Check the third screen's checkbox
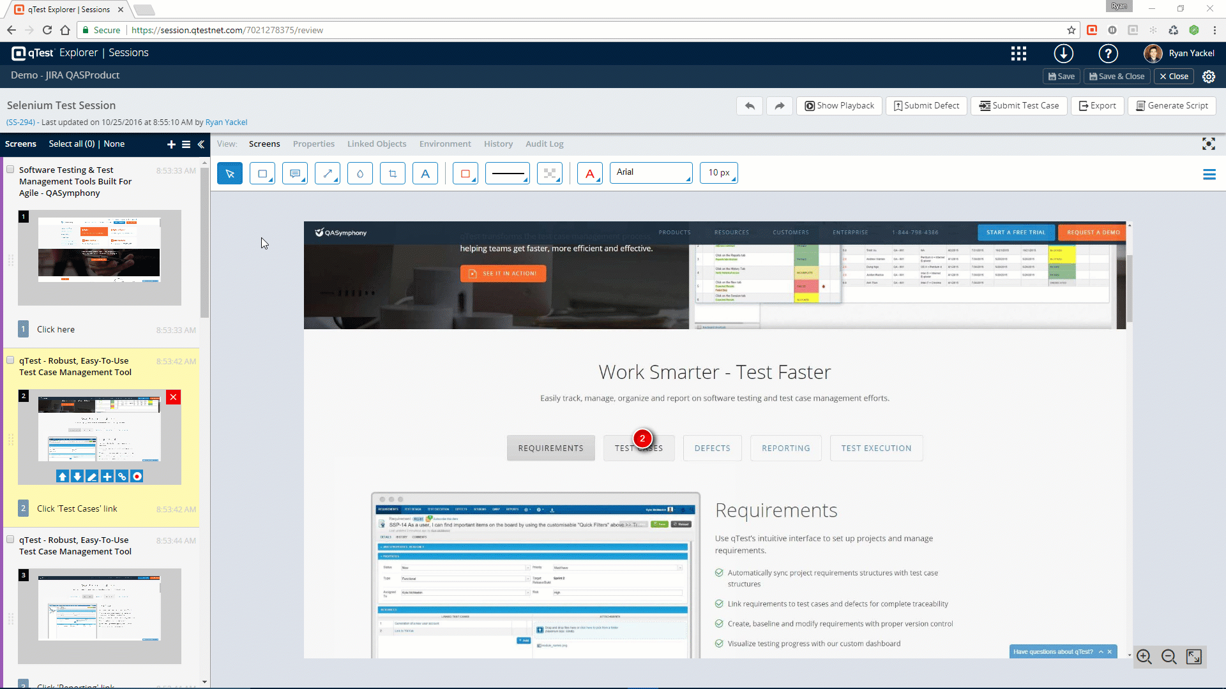This screenshot has height=689, width=1226. [10, 540]
